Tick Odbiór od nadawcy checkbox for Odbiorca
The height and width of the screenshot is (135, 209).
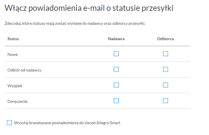166,69
